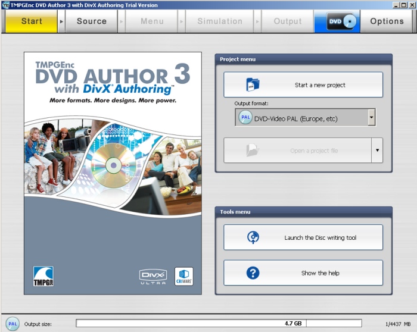Click the open project folder icon
The width and height of the screenshot is (417, 332).
[x=253, y=151]
